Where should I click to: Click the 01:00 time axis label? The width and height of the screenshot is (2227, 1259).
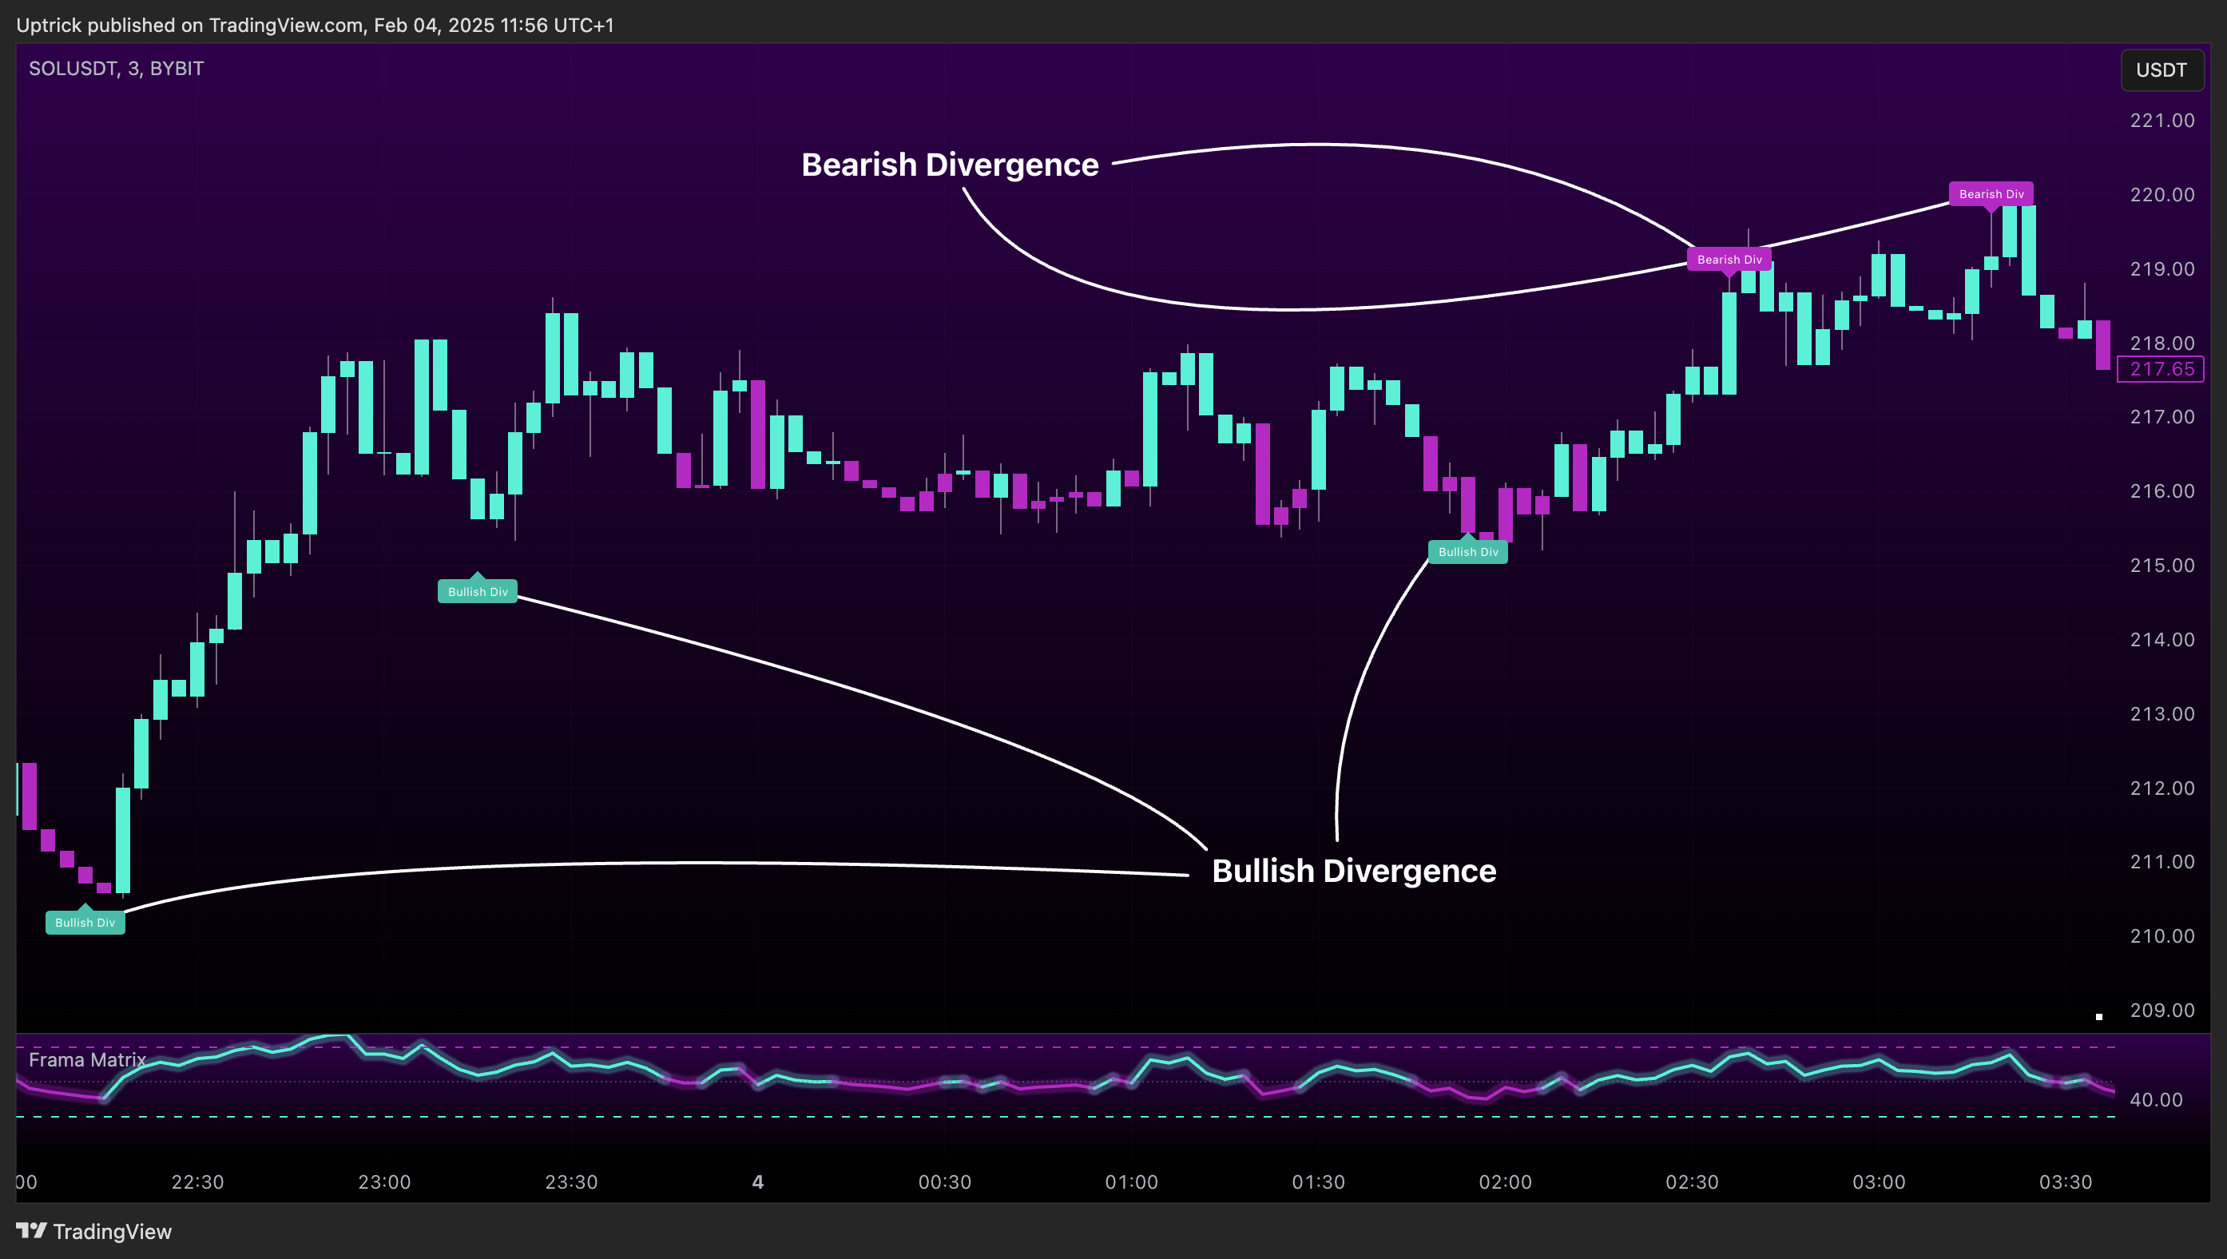coord(1132,1182)
